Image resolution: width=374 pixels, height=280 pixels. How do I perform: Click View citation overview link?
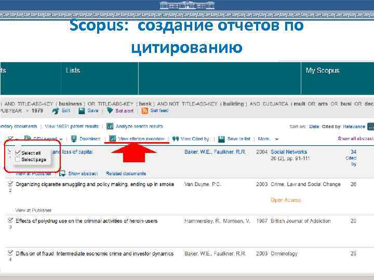141,138
